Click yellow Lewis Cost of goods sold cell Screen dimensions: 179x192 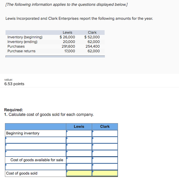(x=79, y=173)
